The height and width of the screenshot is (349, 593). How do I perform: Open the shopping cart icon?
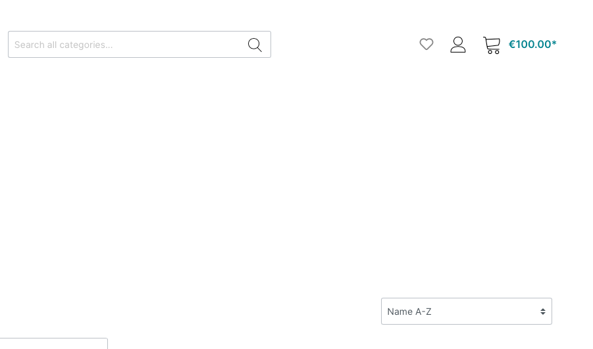coord(492,45)
